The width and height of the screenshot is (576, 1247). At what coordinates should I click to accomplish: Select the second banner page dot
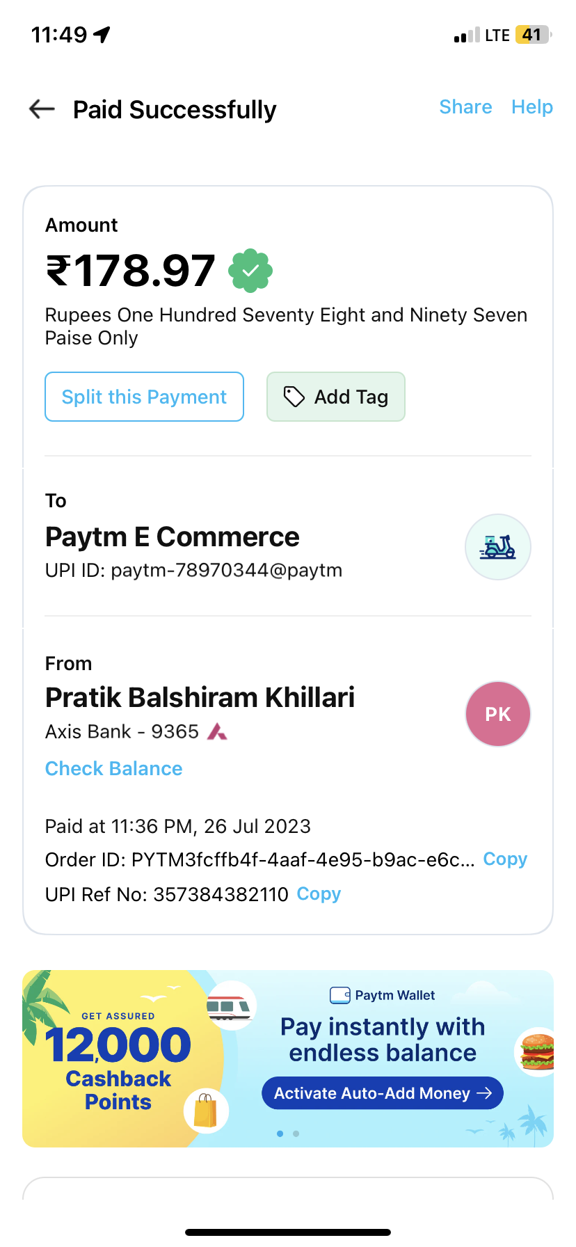pos(296,1134)
